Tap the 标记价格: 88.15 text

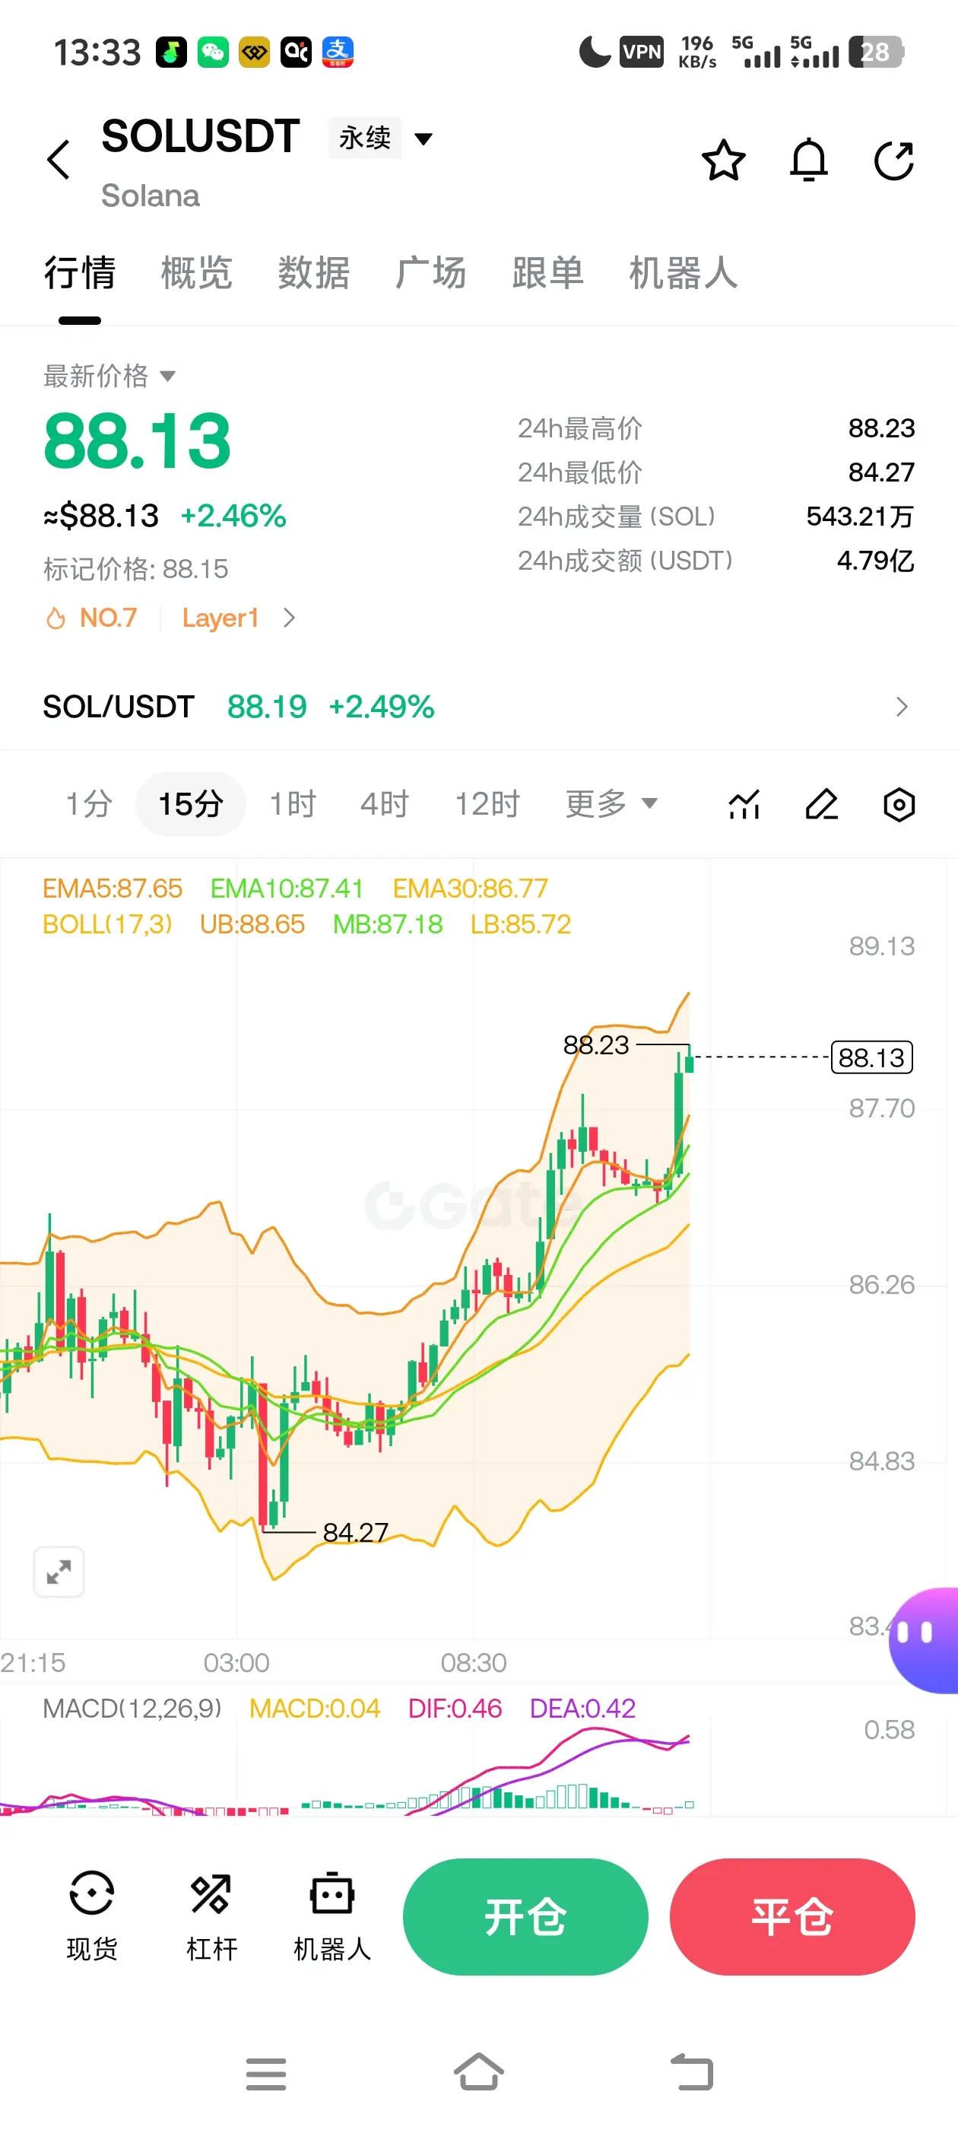(x=135, y=569)
